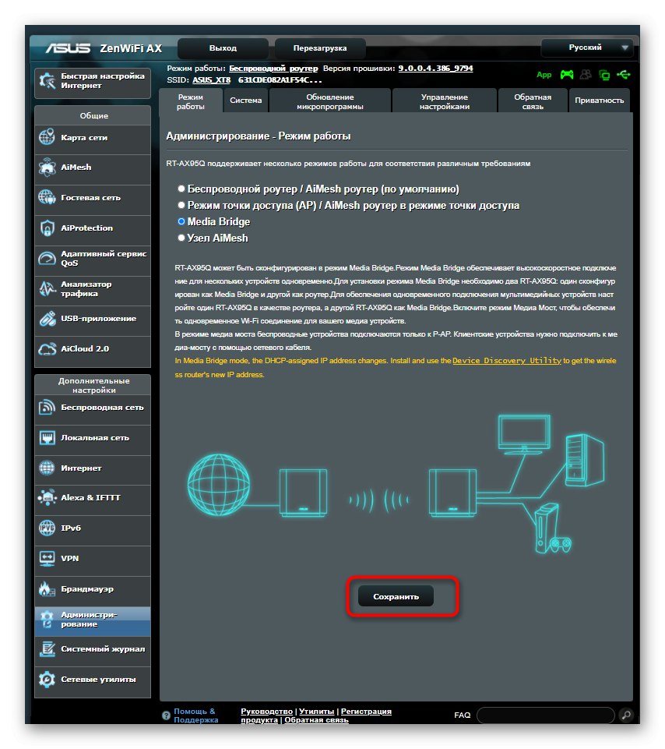The image size is (665, 749).
Task: Click the firewall flame icon
Action: click(x=47, y=589)
